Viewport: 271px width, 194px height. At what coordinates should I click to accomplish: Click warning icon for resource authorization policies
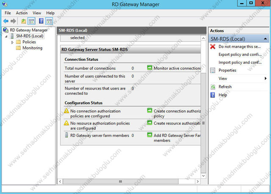point(66,123)
